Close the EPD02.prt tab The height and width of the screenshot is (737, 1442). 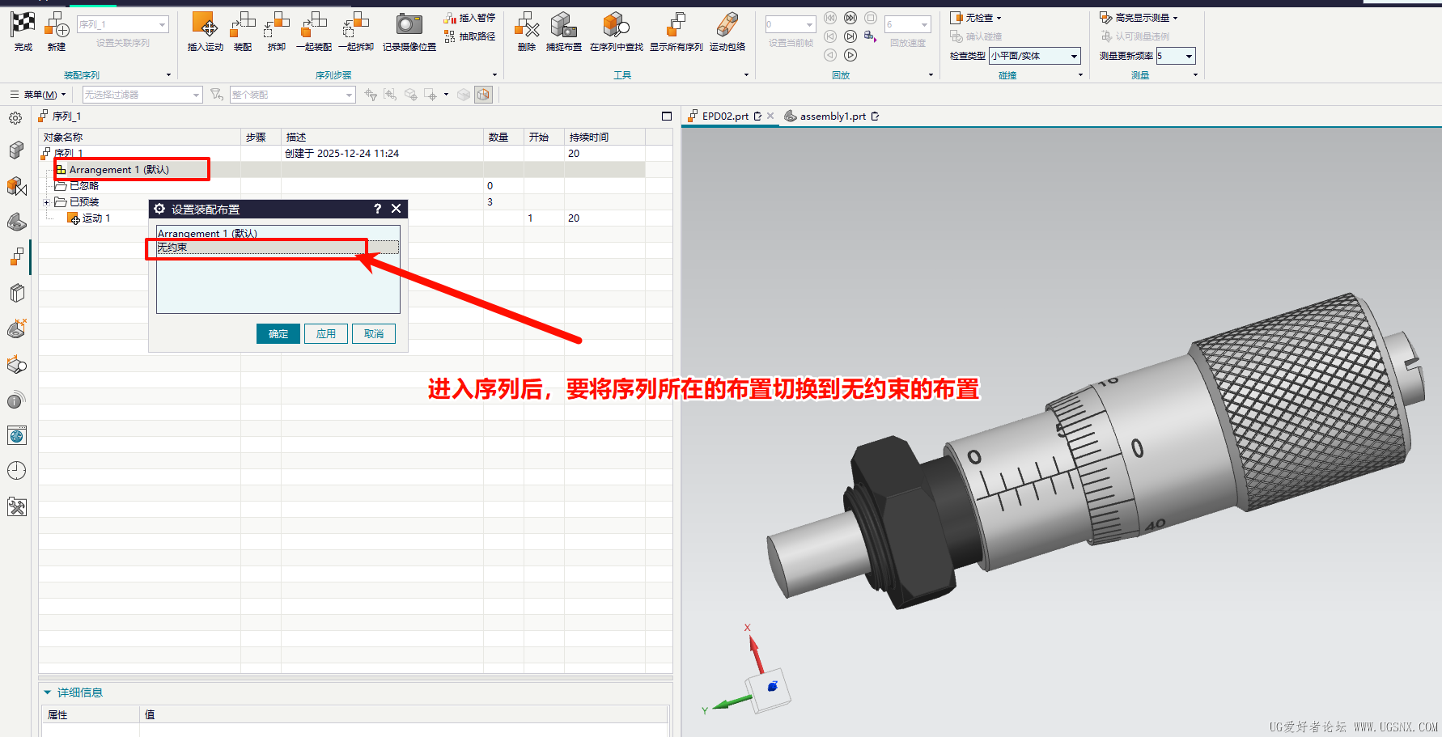(770, 116)
